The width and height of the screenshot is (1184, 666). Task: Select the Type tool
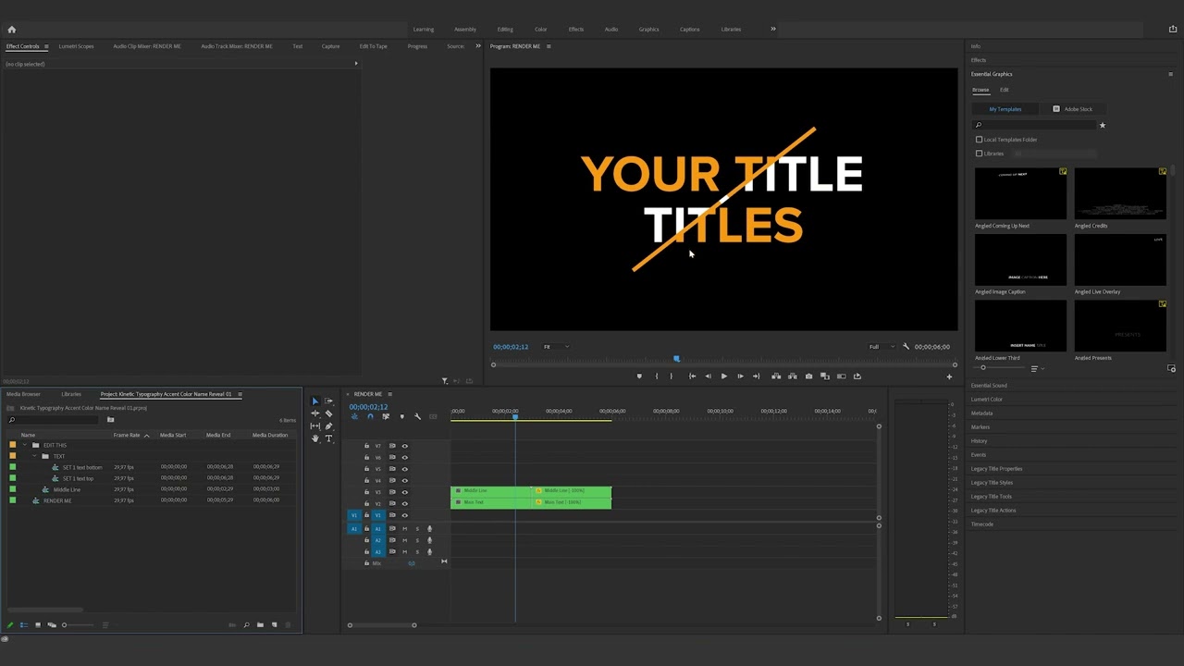328,438
